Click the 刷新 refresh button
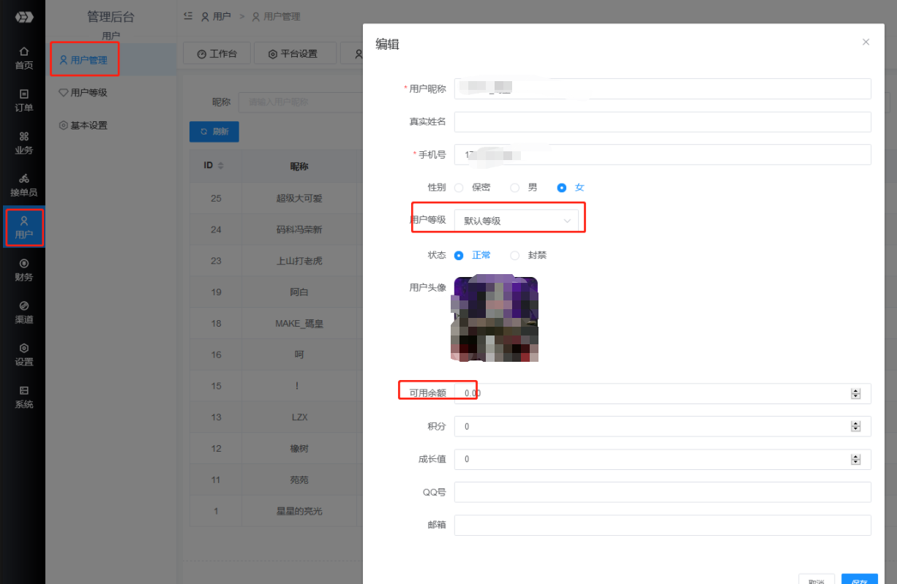 (214, 132)
